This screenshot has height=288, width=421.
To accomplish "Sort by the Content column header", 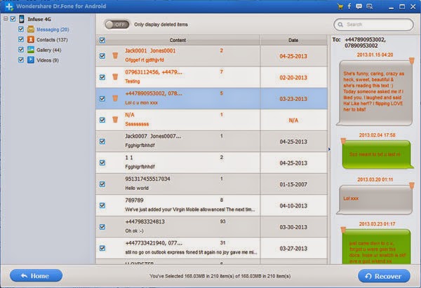I will point(178,40).
